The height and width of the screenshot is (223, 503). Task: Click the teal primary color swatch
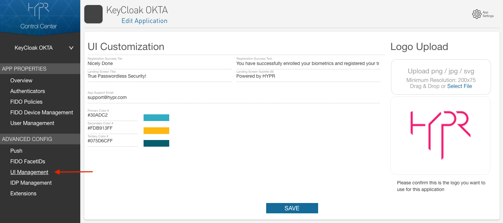click(156, 118)
